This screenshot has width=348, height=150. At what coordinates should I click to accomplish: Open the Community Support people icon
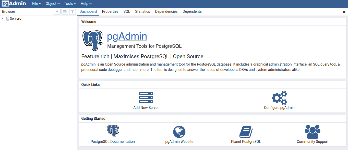(312, 131)
